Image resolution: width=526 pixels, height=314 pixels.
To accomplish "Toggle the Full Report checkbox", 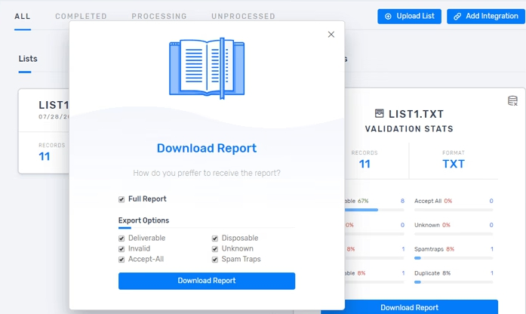I will 122,199.
